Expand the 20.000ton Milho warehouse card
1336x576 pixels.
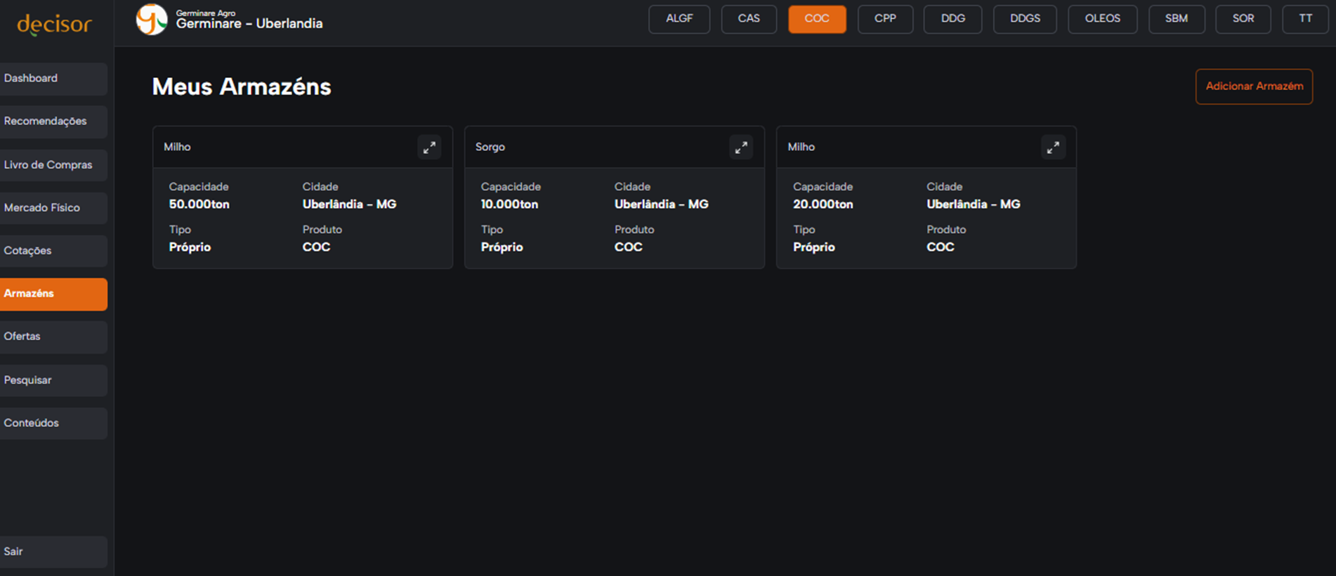tap(1053, 148)
